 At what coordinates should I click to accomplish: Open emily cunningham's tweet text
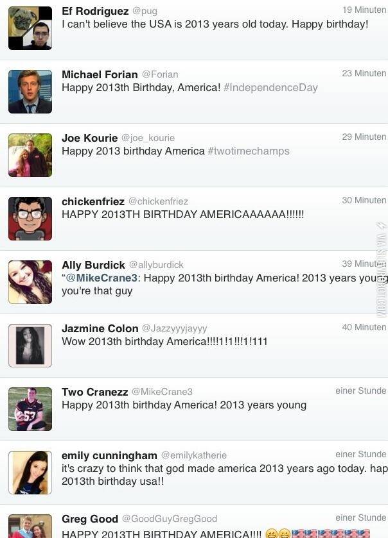tap(225, 475)
